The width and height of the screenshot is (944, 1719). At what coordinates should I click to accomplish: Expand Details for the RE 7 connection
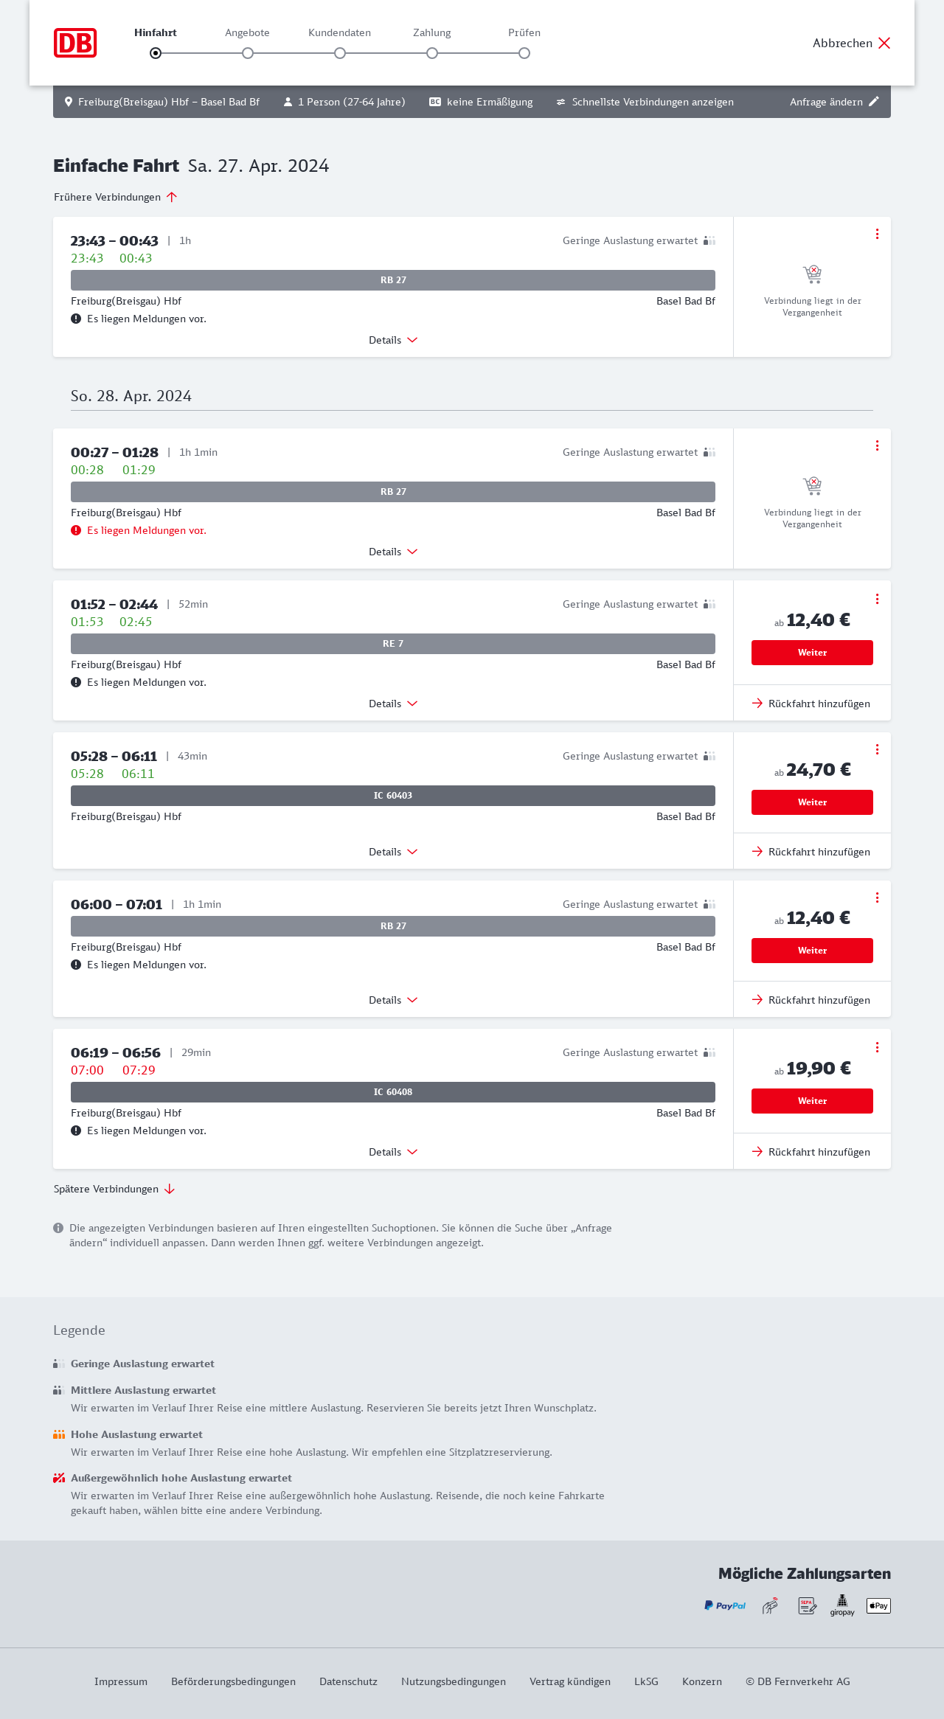393,704
